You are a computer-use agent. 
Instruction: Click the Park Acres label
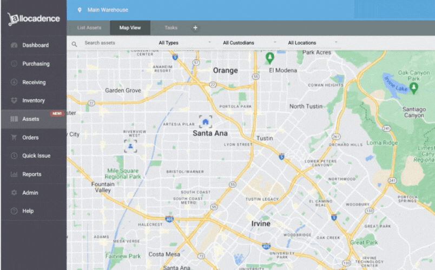317,52
